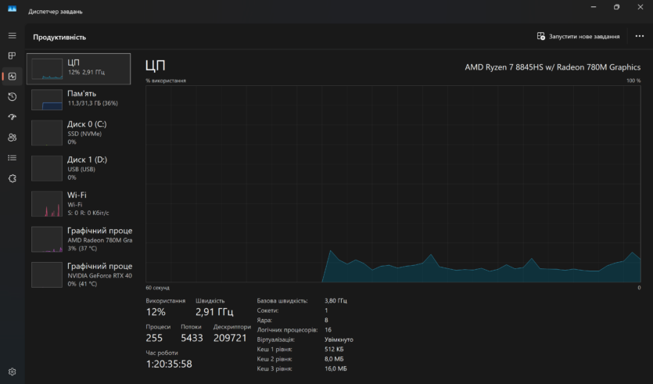Open the Users page icon
The image size is (653, 384).
12,138
